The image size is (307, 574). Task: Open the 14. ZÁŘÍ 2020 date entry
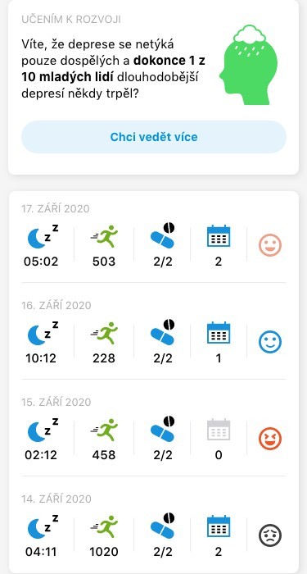tap(56, 499)
